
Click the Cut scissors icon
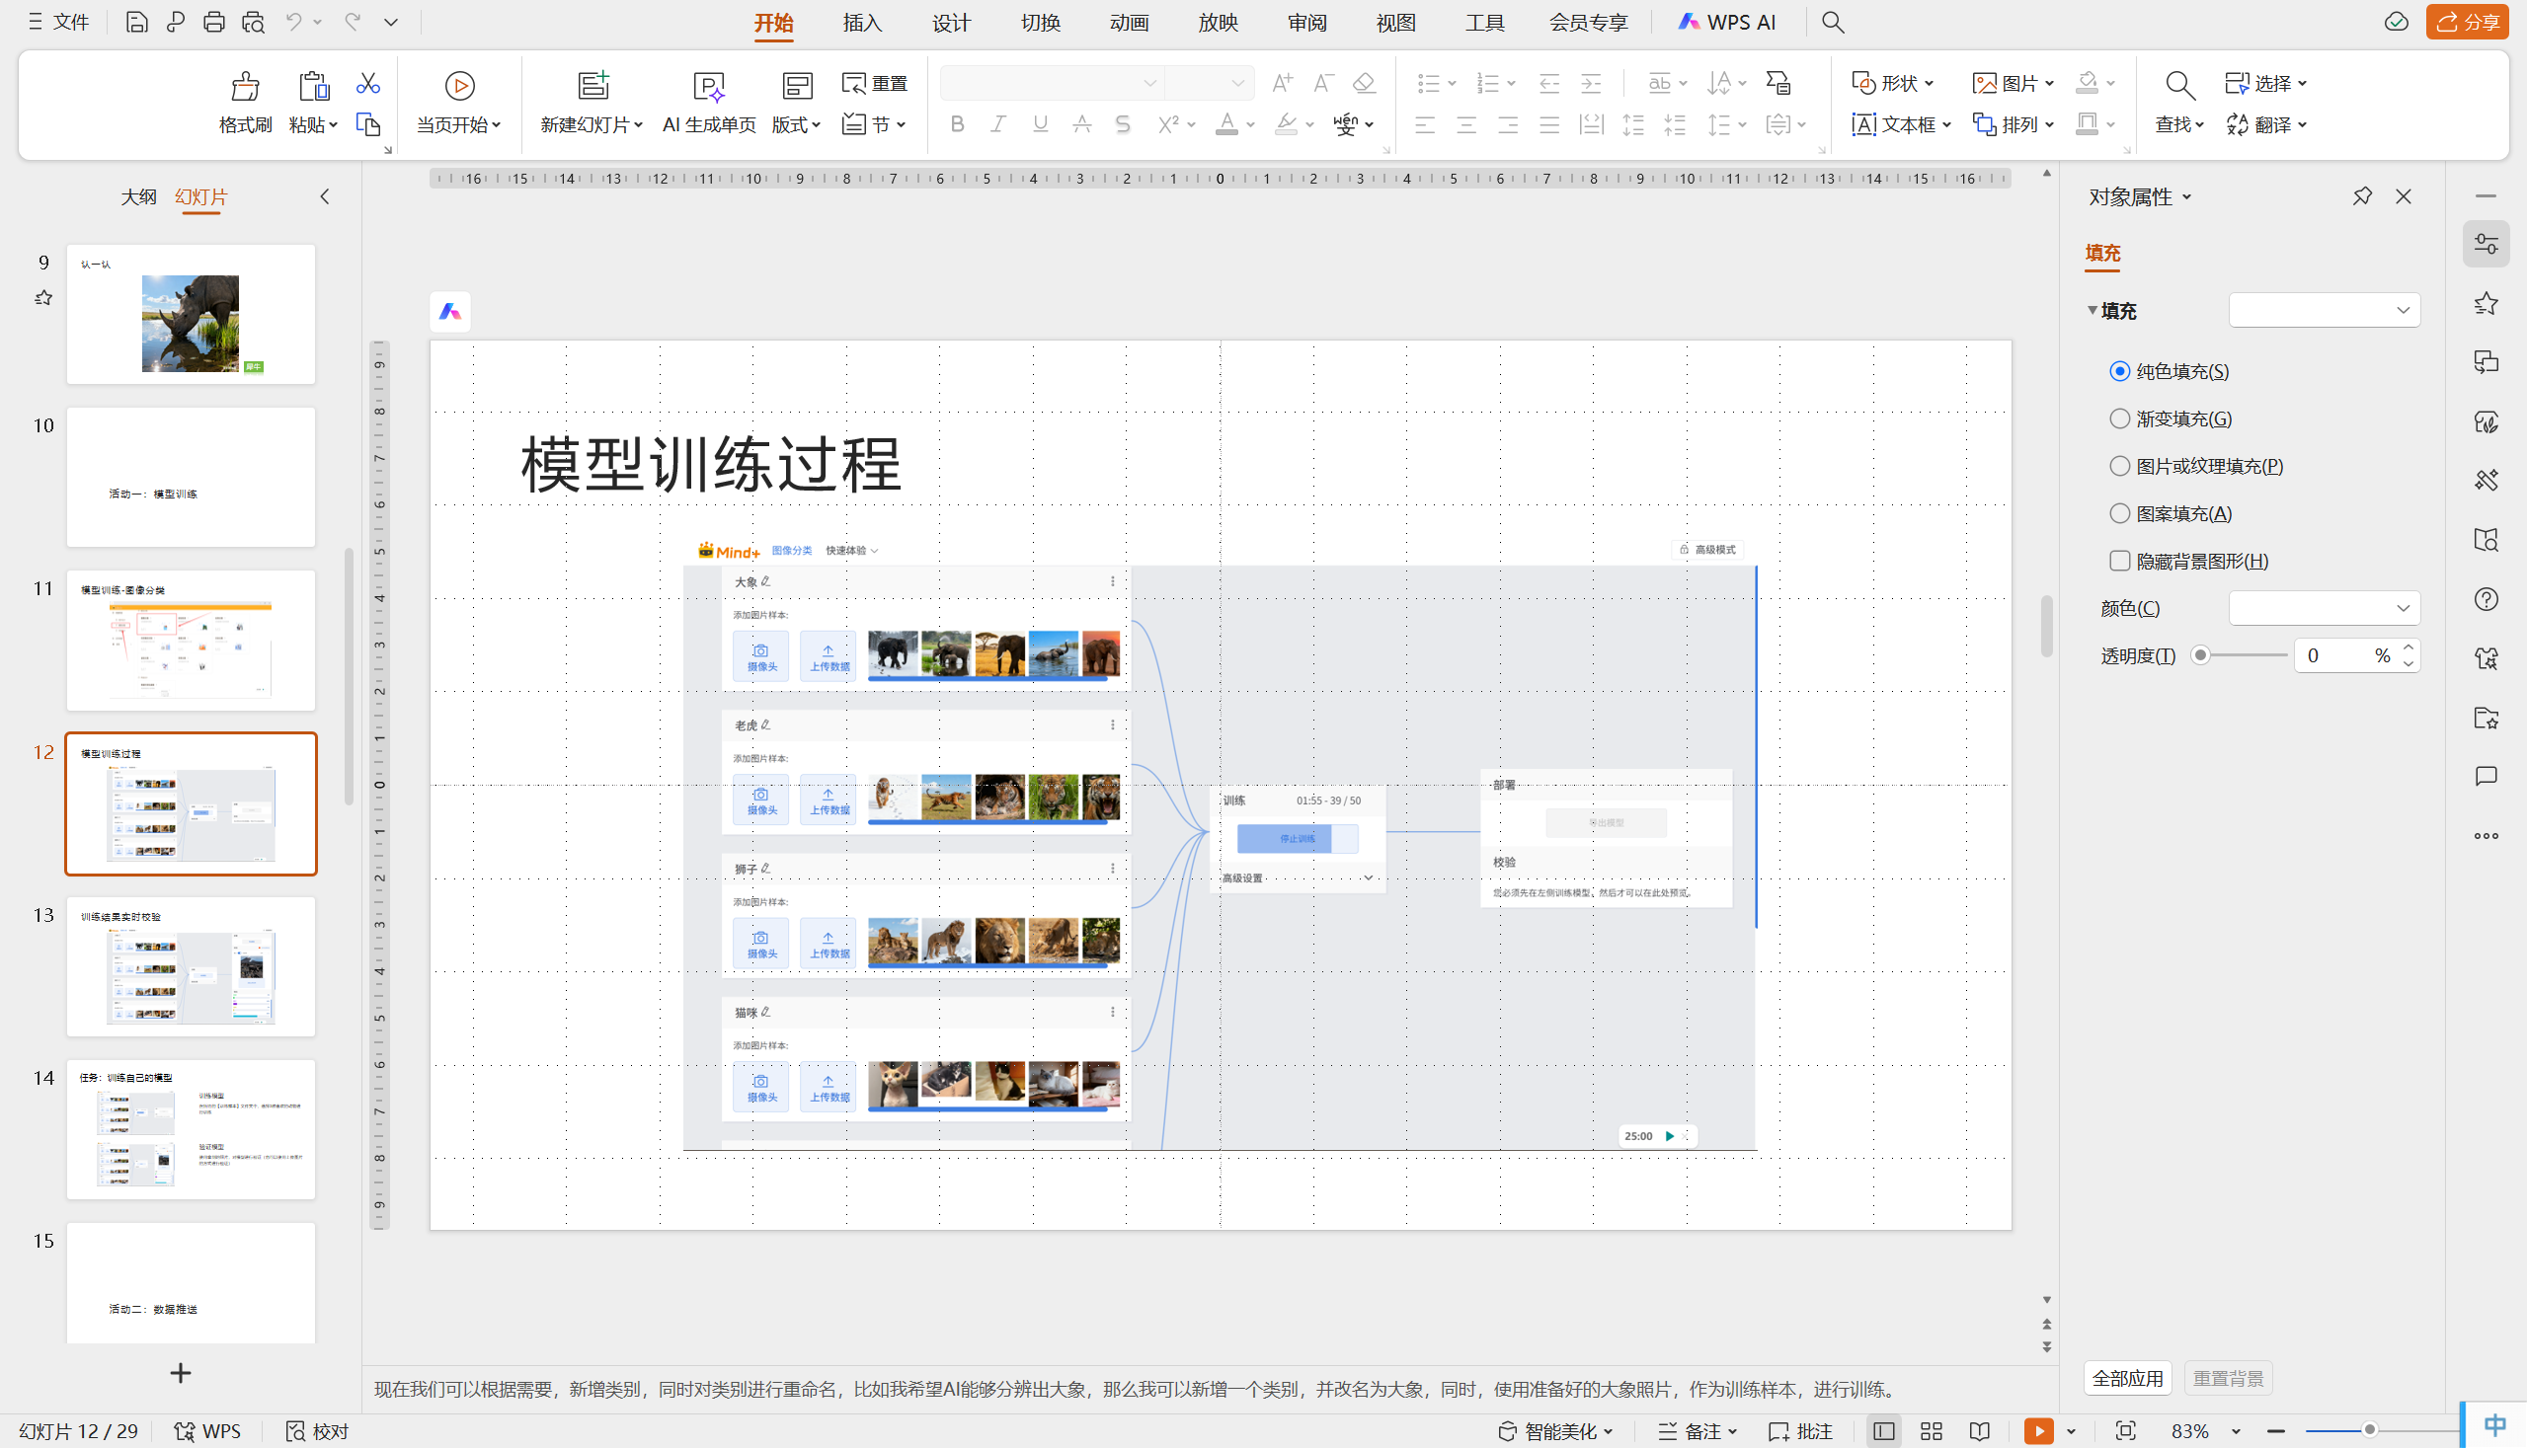(x=368, y=84)
